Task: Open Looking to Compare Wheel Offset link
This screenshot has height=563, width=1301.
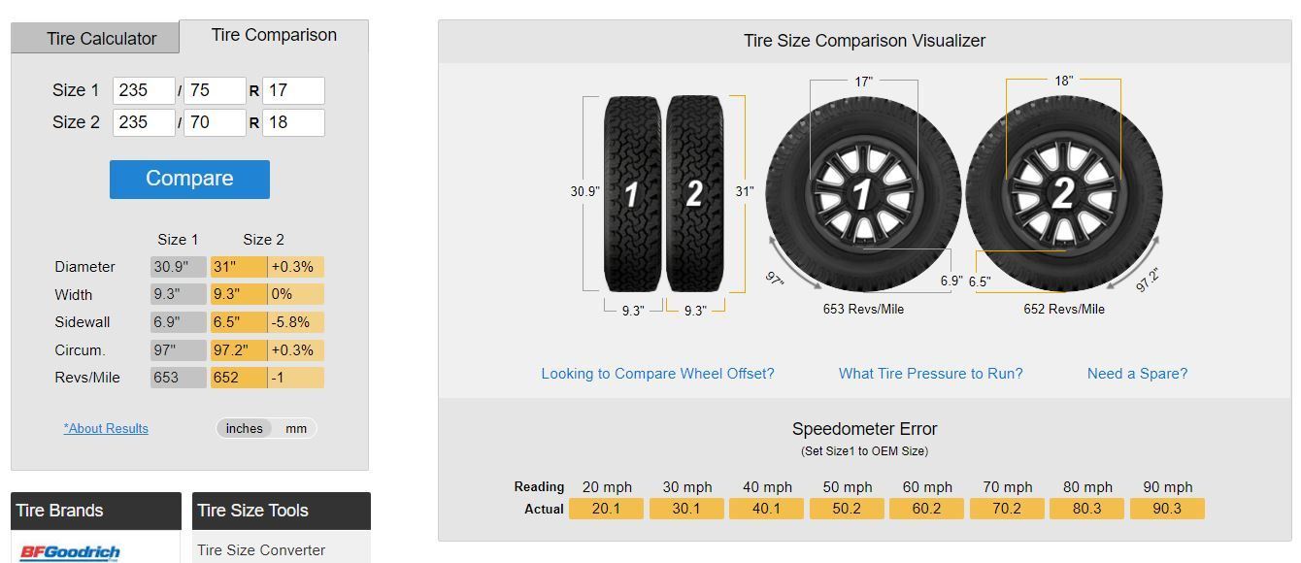Action: 659,373
